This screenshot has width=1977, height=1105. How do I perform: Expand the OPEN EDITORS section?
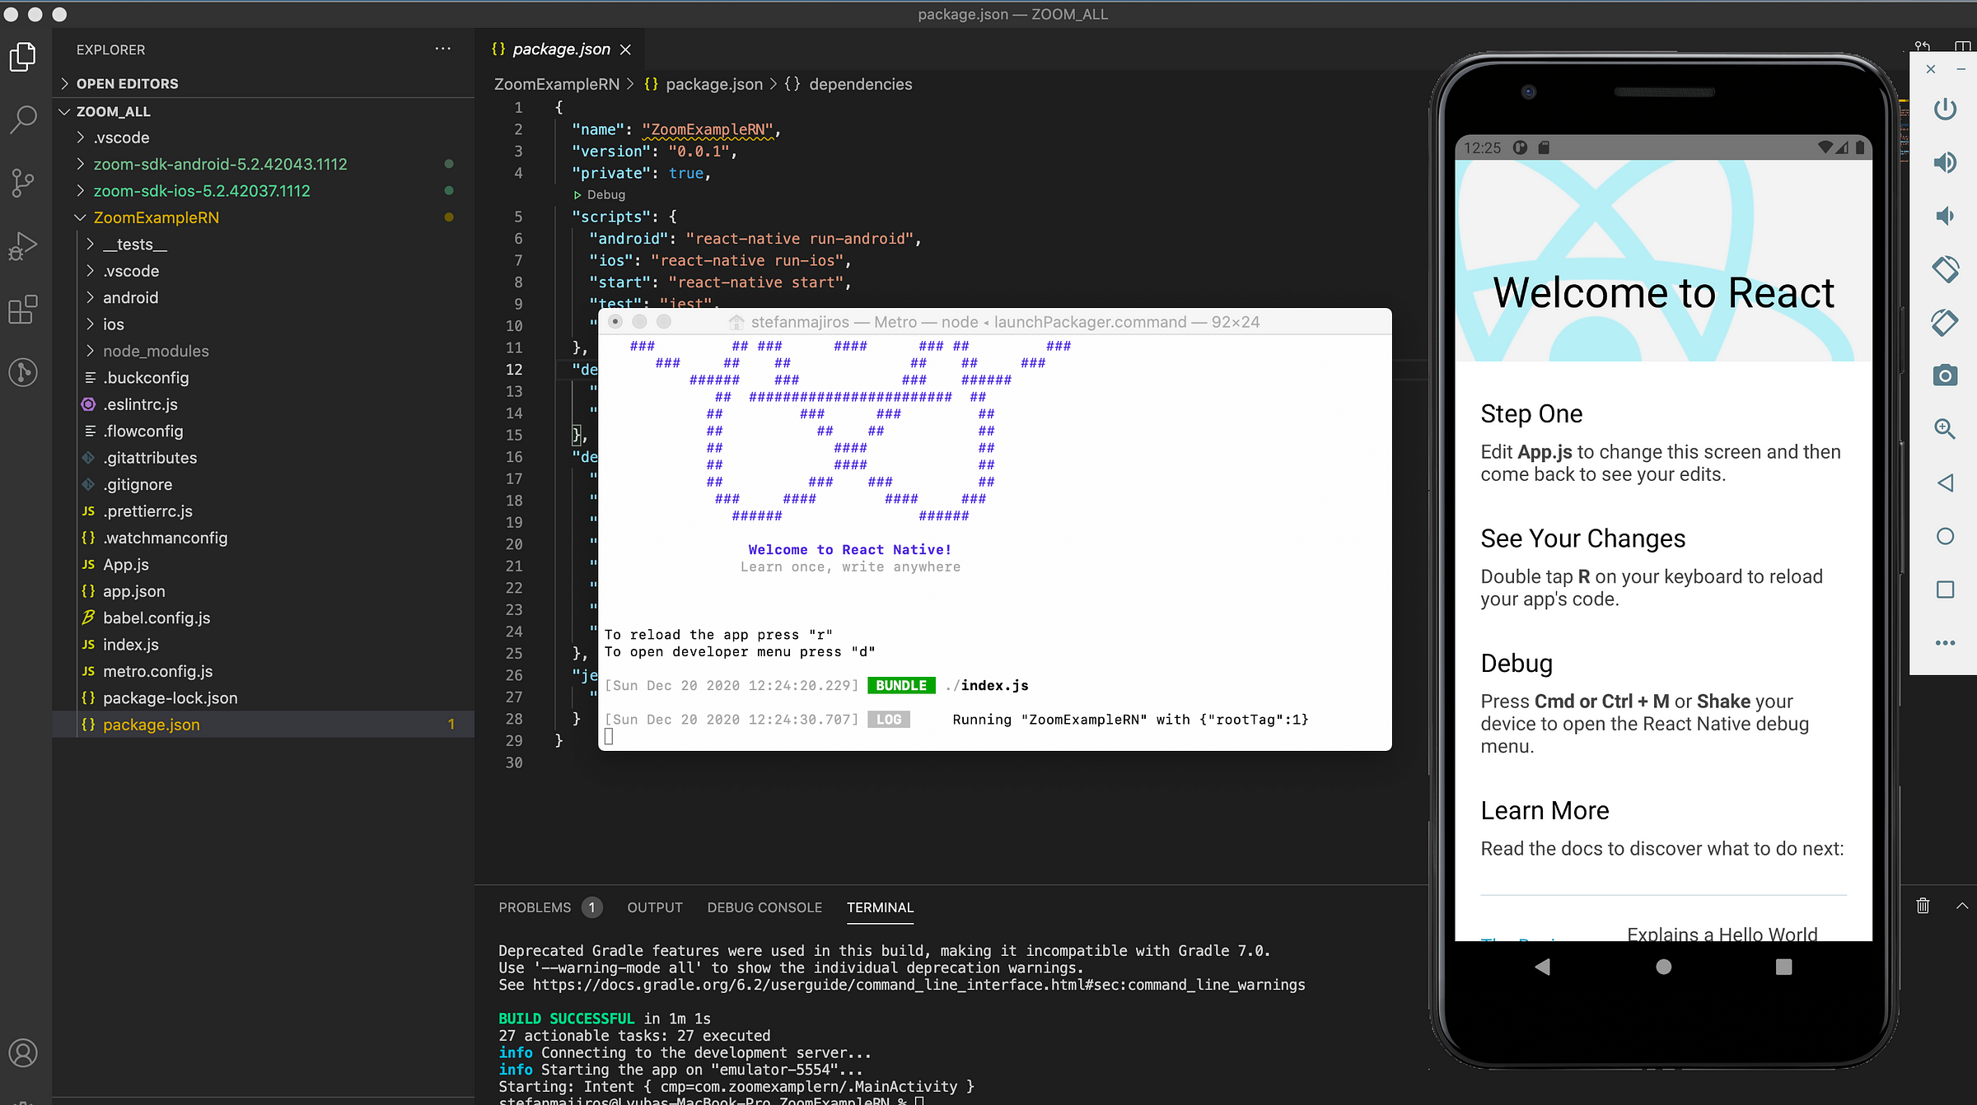[127, 84]
